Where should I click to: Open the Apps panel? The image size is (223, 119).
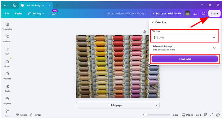[7, 113]
